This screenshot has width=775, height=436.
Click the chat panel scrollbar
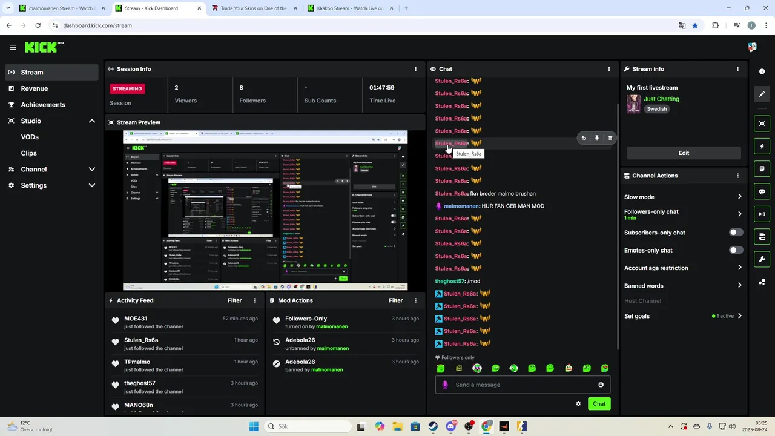coord(617,225)
